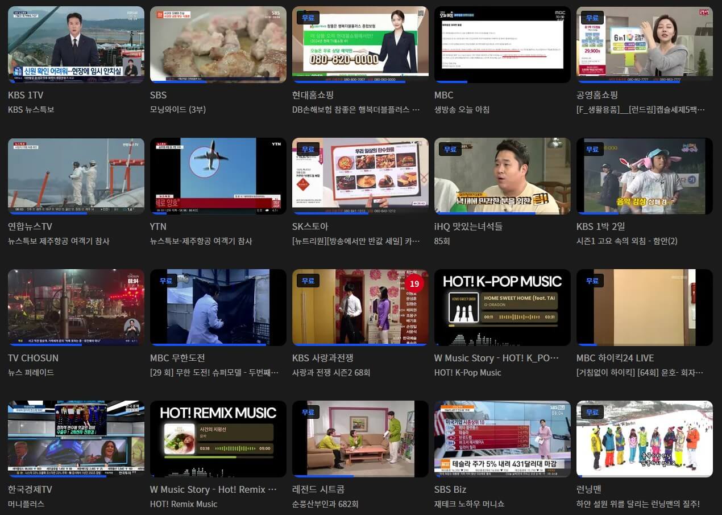The width and height of the screenshot is (722, 515).
Task: Click the 'DB손해보험 참좋은 행복더블플러스' text
Action: 356,109
